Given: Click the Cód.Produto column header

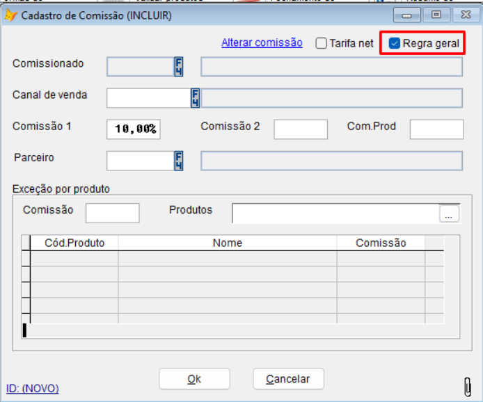Looking at the screenshot, I should (x=74, y=243).
